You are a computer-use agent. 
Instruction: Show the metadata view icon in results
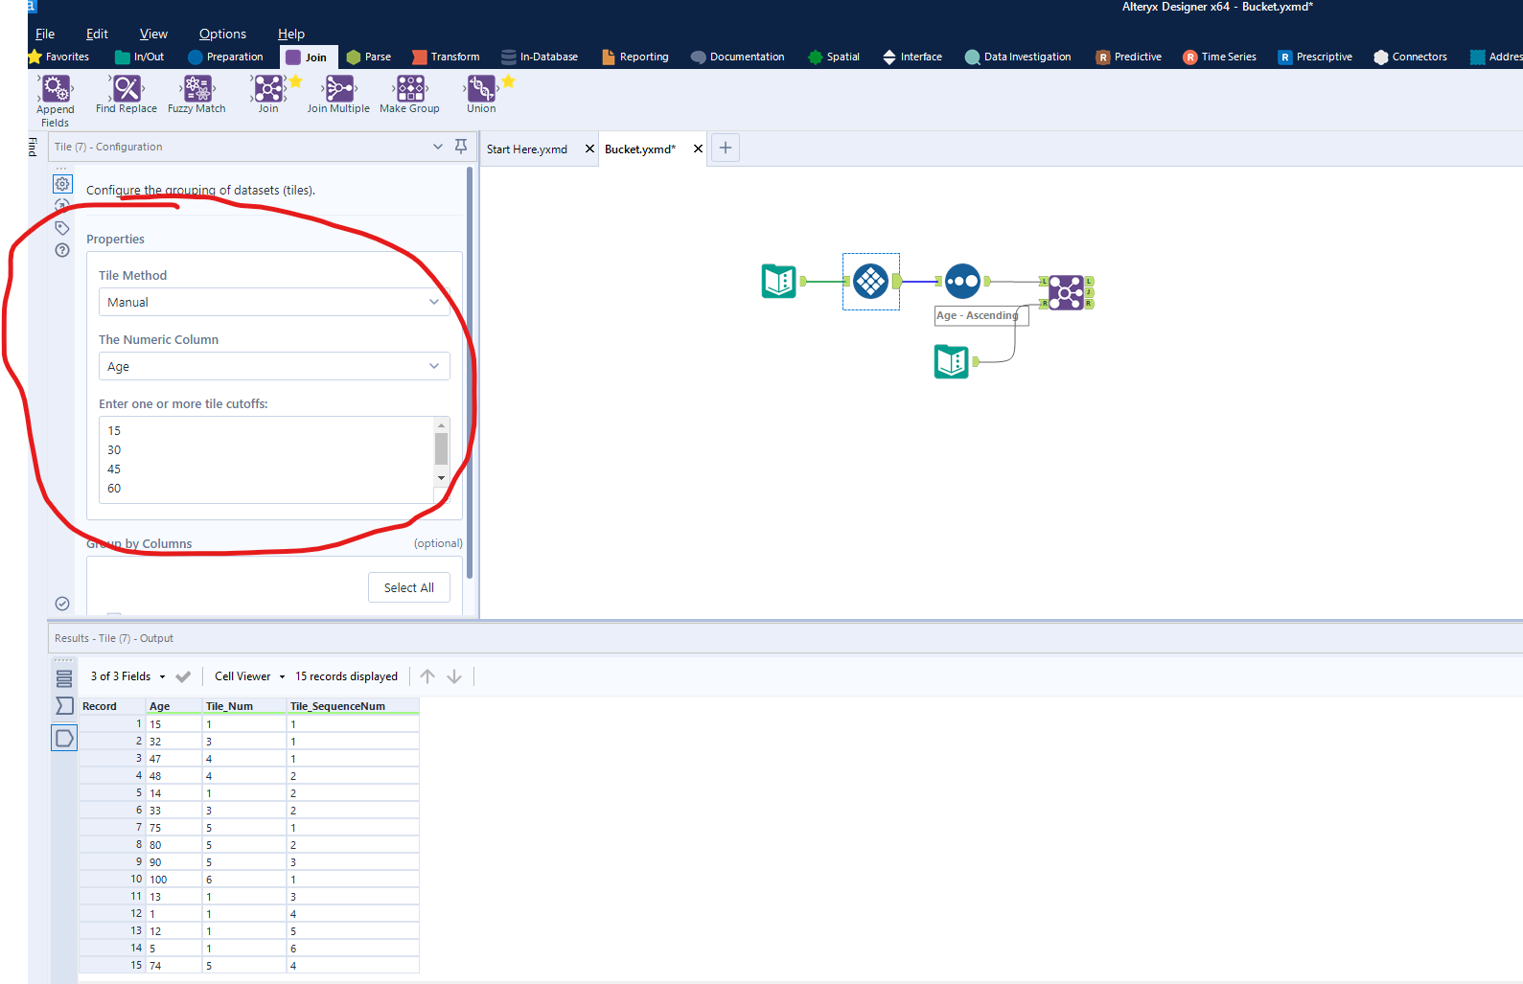[64, 706]
